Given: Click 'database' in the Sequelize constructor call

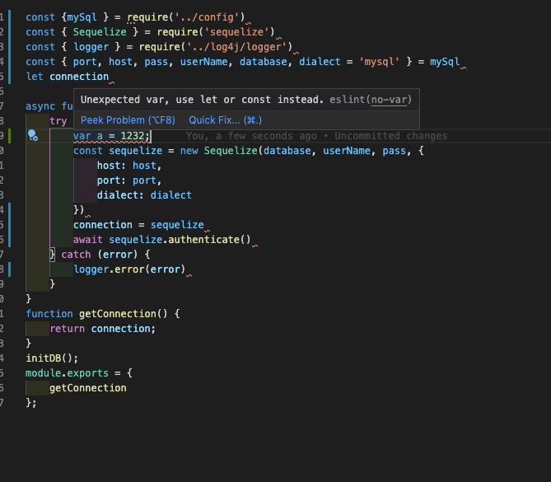Looking at the screenshot, I should point(287,151).
